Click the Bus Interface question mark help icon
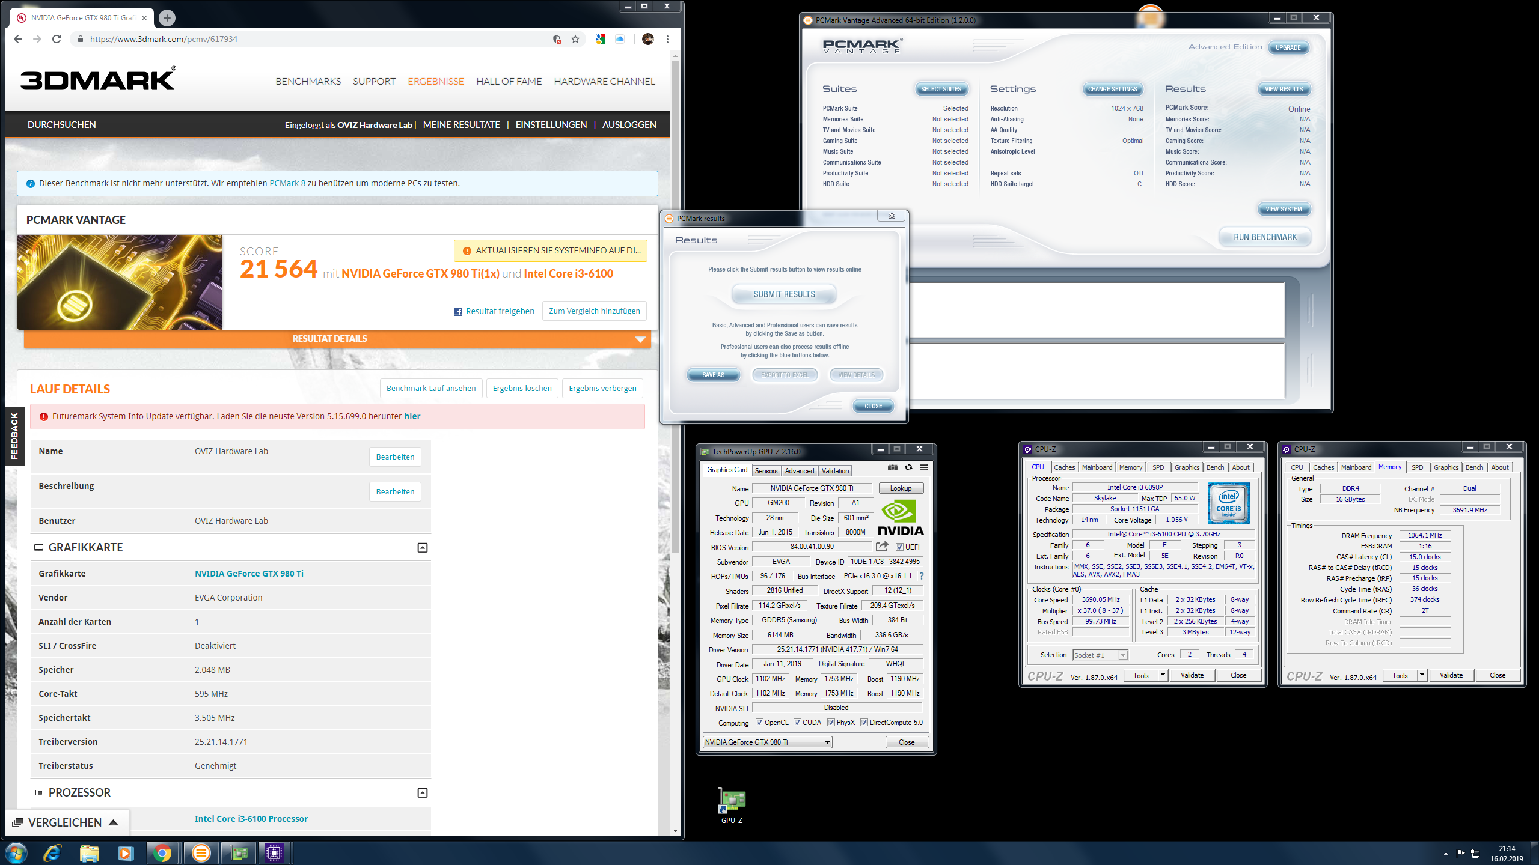 click(921, 576)
